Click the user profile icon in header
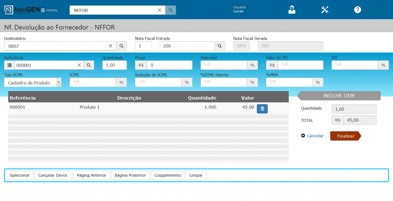Viewport: 393px width, 201px height. tap(292, 10)
